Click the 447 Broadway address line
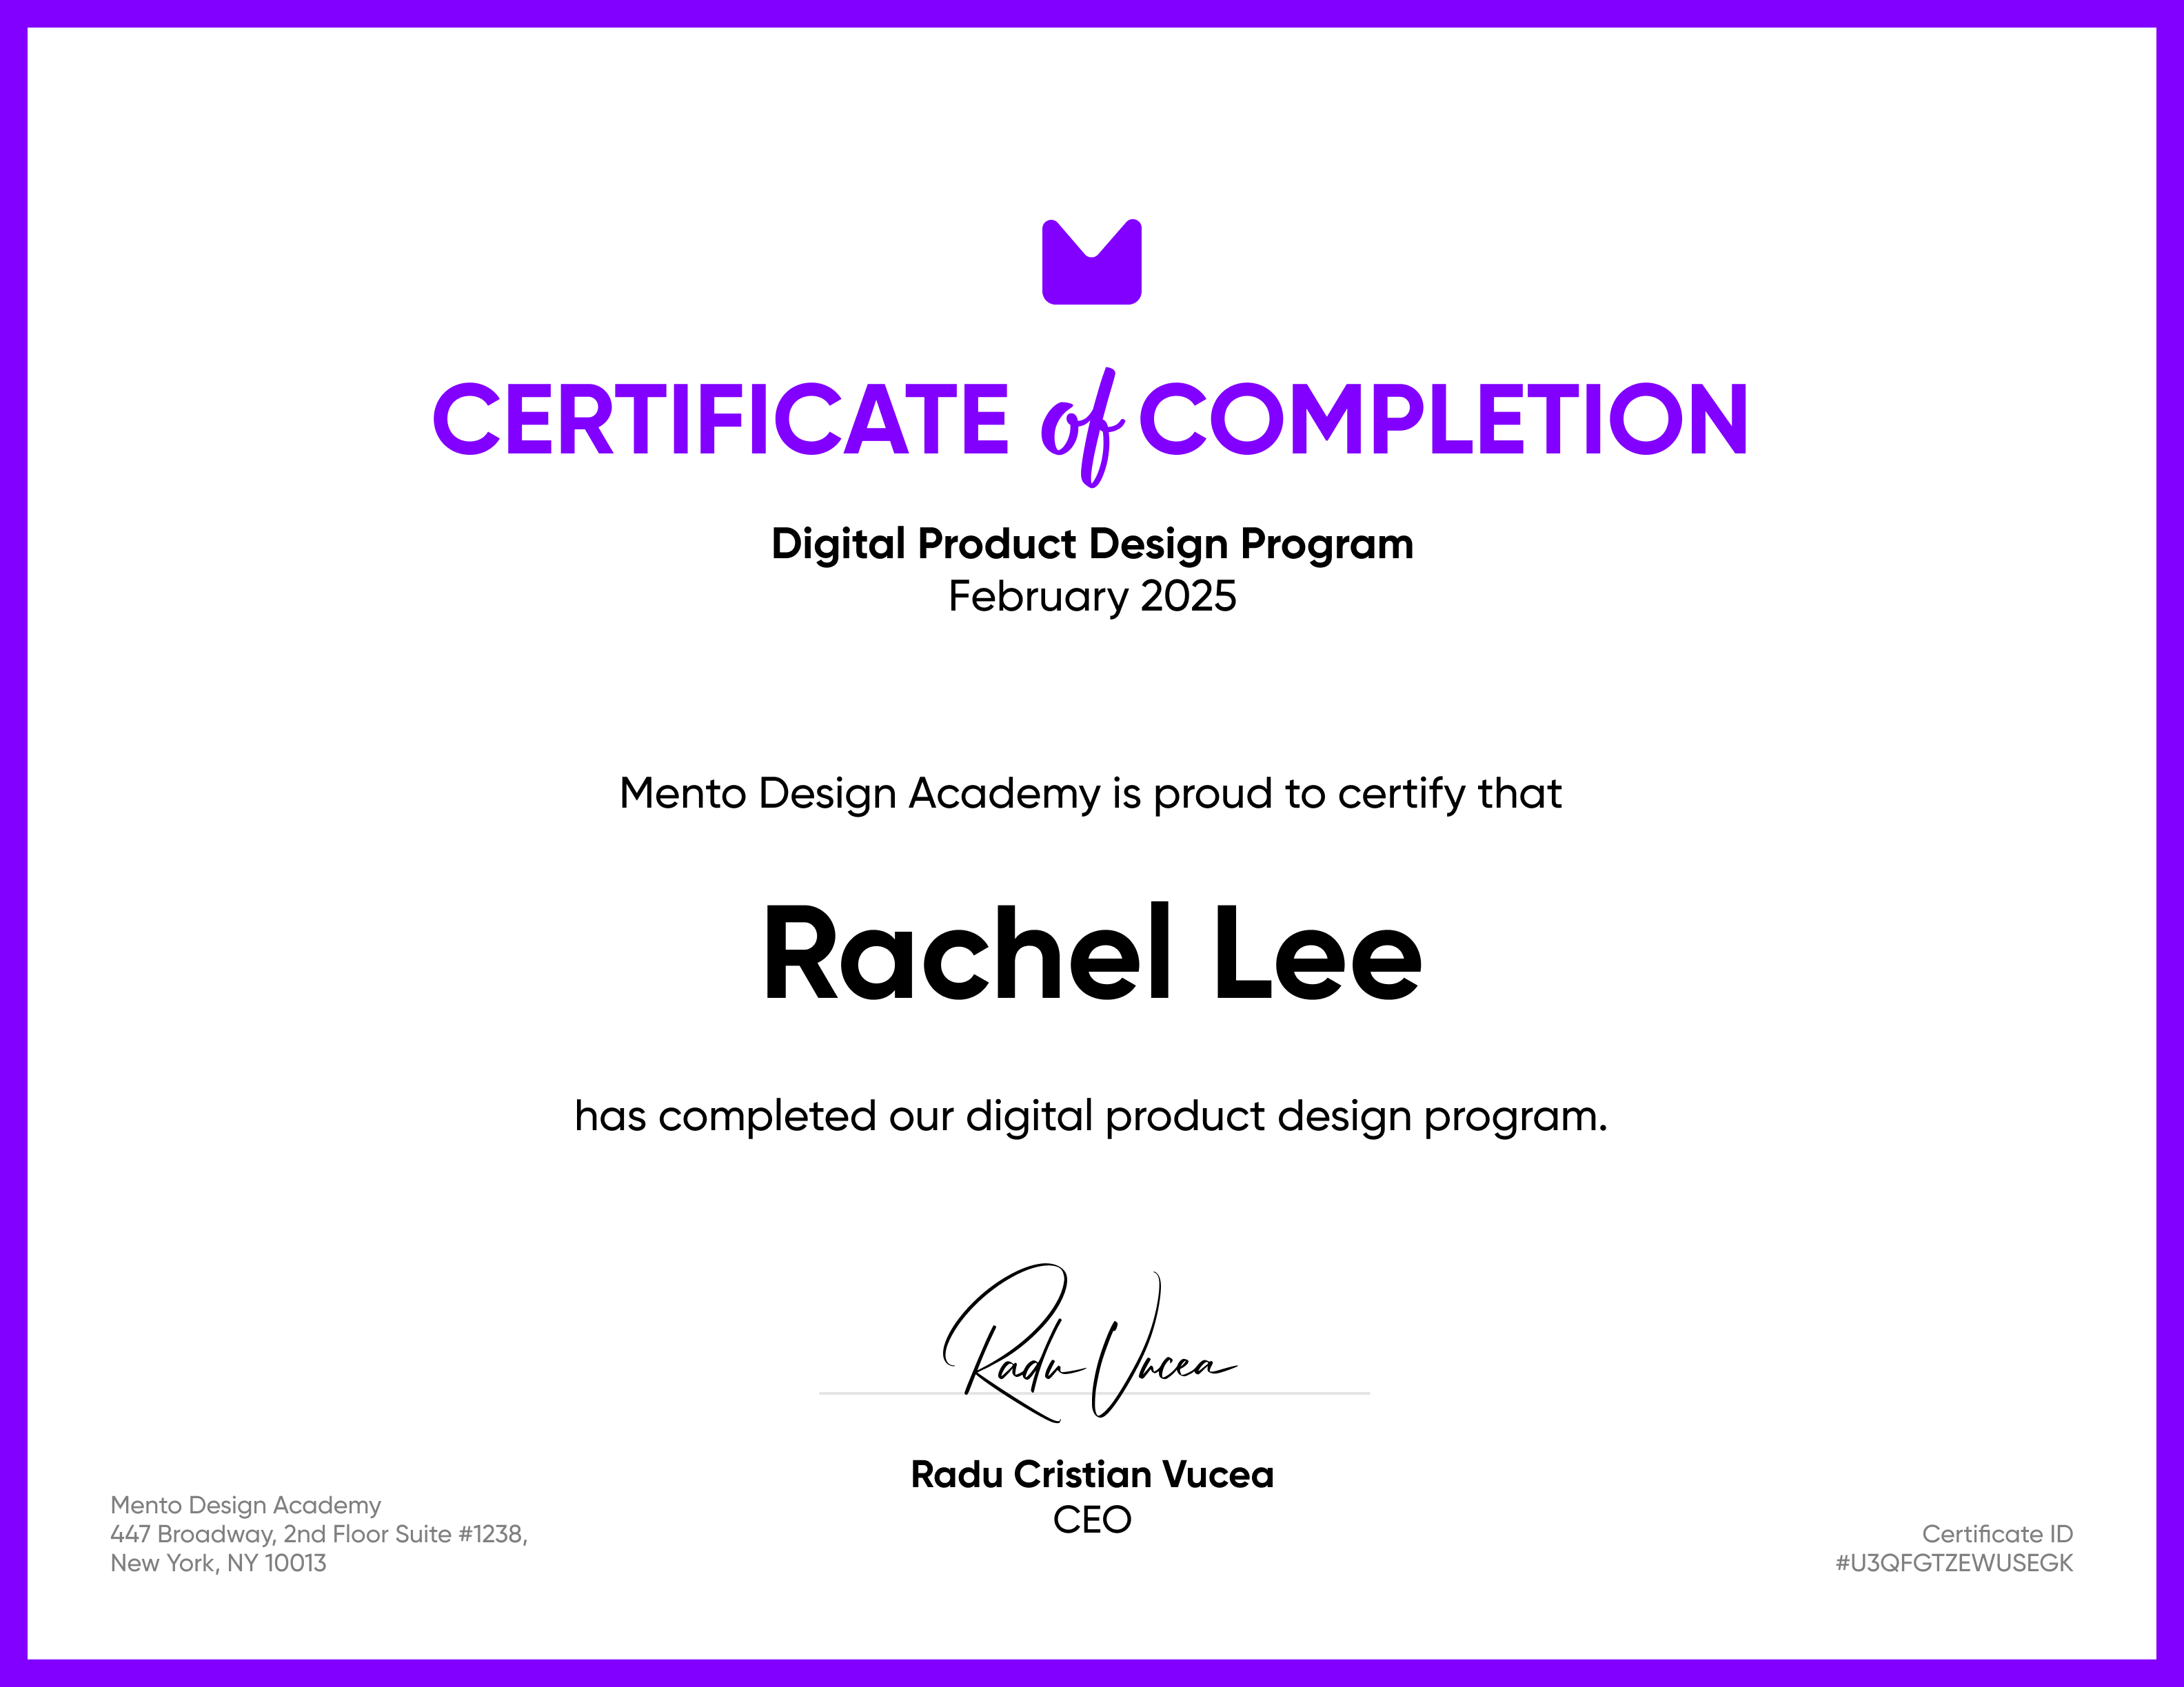Viewport: 2184px width, 1687px height. pyautogui.click(x=319, y=1534)
